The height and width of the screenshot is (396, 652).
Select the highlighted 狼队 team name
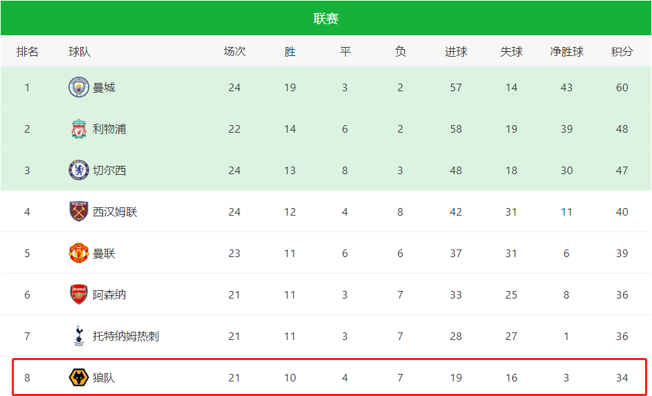pos(104,378)
